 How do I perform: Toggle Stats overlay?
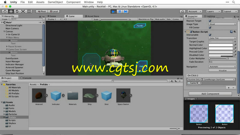[x=169, y=19]
